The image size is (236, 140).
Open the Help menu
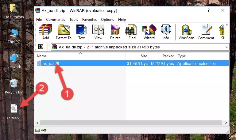(x=122, y=20)
